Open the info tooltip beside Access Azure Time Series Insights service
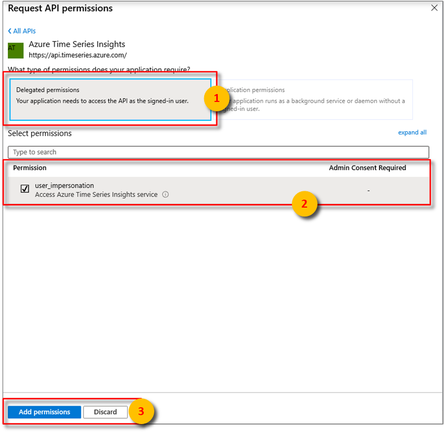444x433 pixels. click(x=166, y=194)
